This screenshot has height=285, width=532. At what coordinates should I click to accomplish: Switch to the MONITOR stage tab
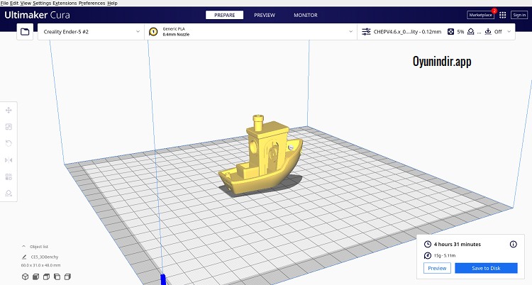coord(306,15)
